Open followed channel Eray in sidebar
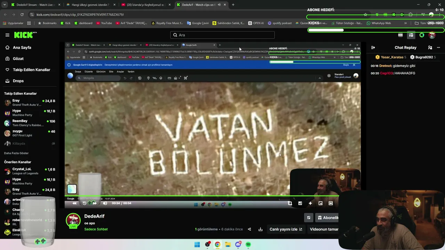 tap(30, 102)
